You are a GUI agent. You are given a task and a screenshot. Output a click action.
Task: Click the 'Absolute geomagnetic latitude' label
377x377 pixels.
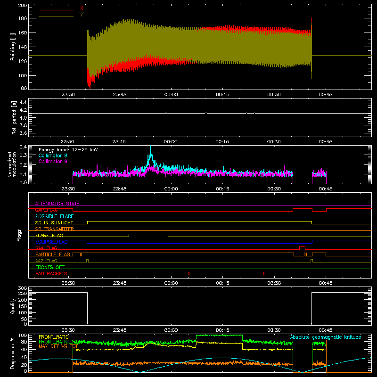click(326, 337)
